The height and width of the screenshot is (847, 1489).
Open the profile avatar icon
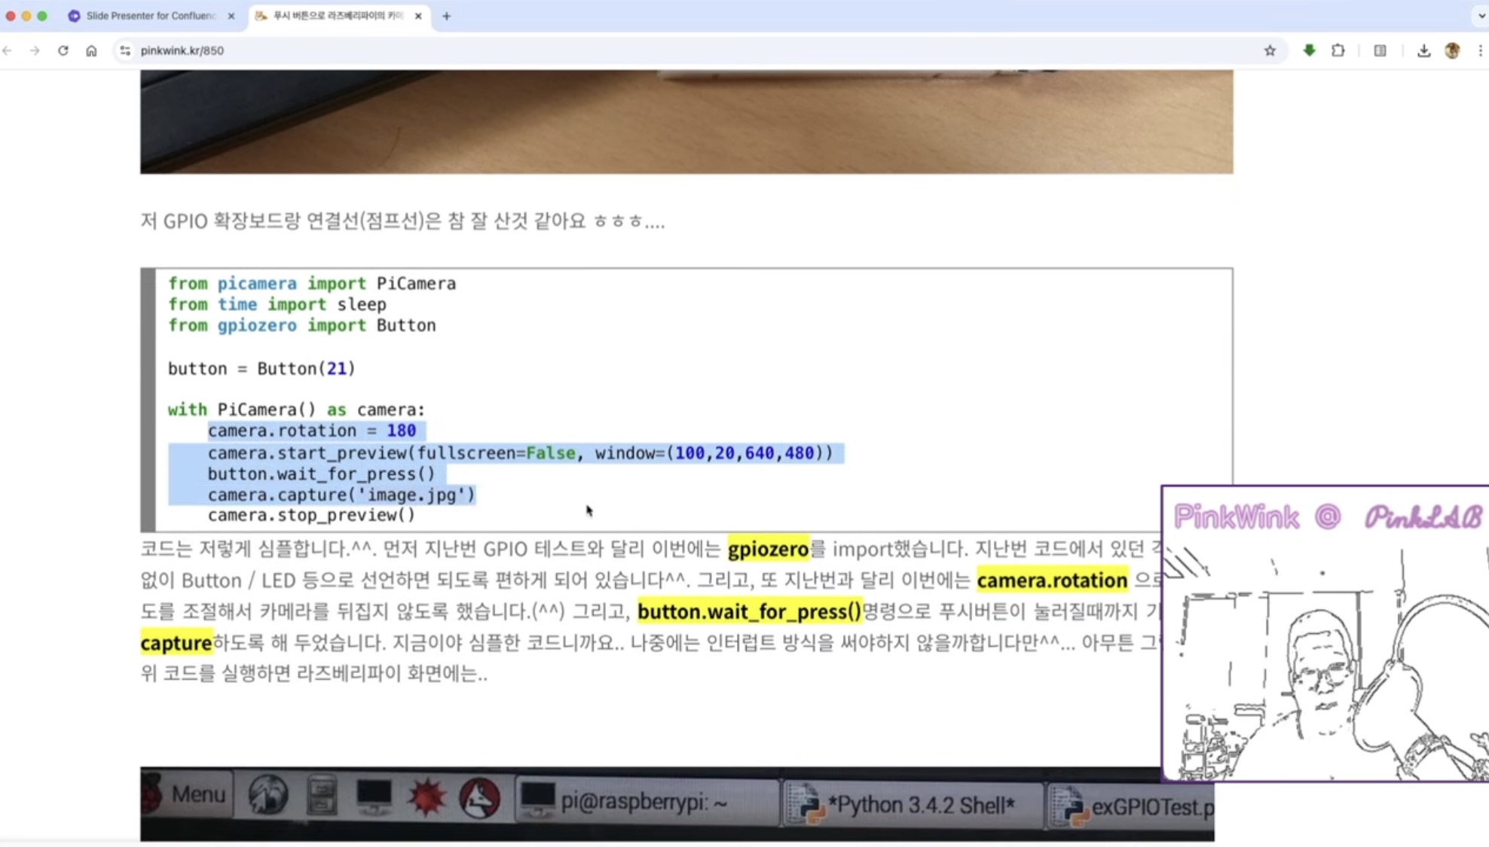click(1452, 50)
